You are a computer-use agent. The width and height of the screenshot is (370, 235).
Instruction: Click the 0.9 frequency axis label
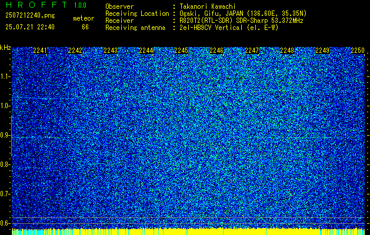click(x=5, y=135)
